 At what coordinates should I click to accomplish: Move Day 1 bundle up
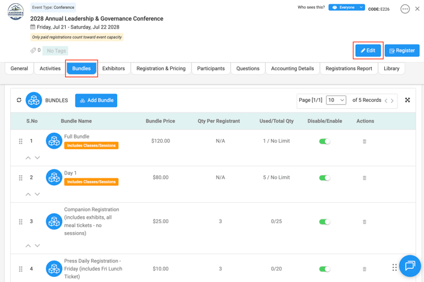[28, 194]
